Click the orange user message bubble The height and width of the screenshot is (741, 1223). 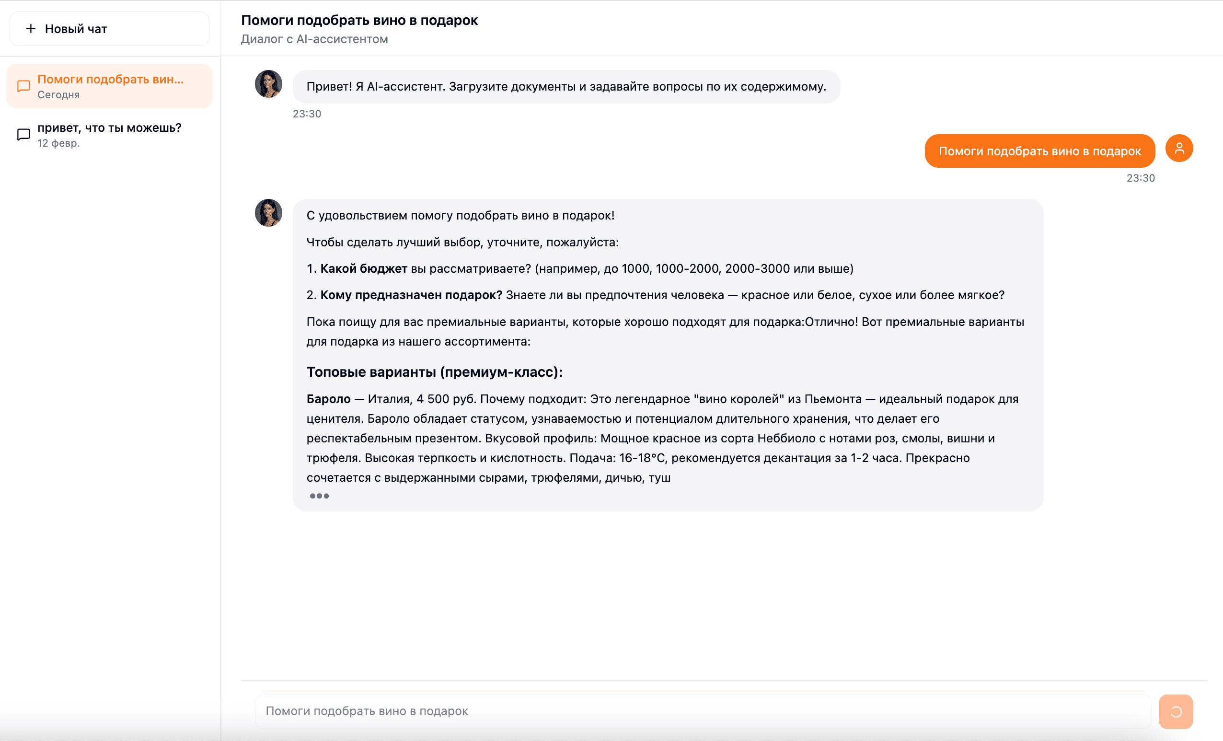tap(1039, 151)
